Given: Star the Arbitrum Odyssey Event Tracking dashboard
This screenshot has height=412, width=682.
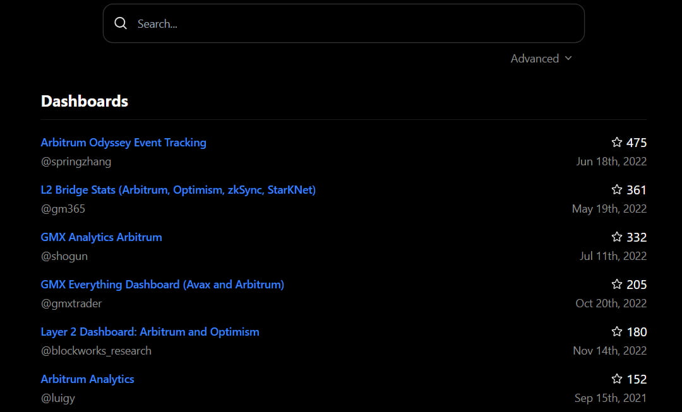Looking at the screenshot, I should [617, 143].
